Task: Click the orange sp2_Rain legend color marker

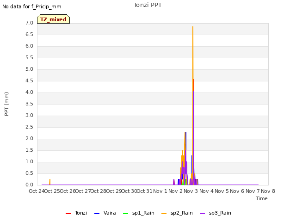Action: (x=164, y=214)
